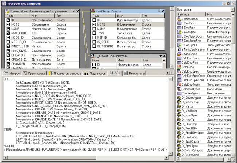
Task: Click the BlNmkCardParams table icon
Action: pos(179,49)
